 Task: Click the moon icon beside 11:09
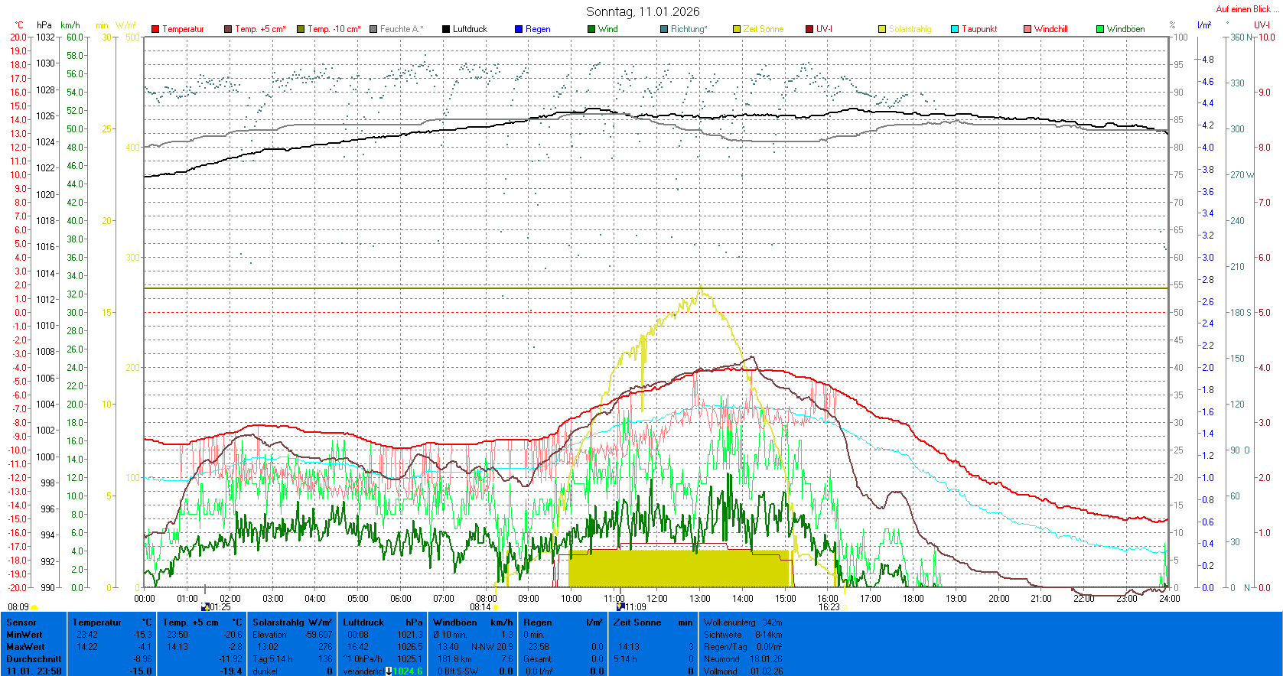point(620,607)
